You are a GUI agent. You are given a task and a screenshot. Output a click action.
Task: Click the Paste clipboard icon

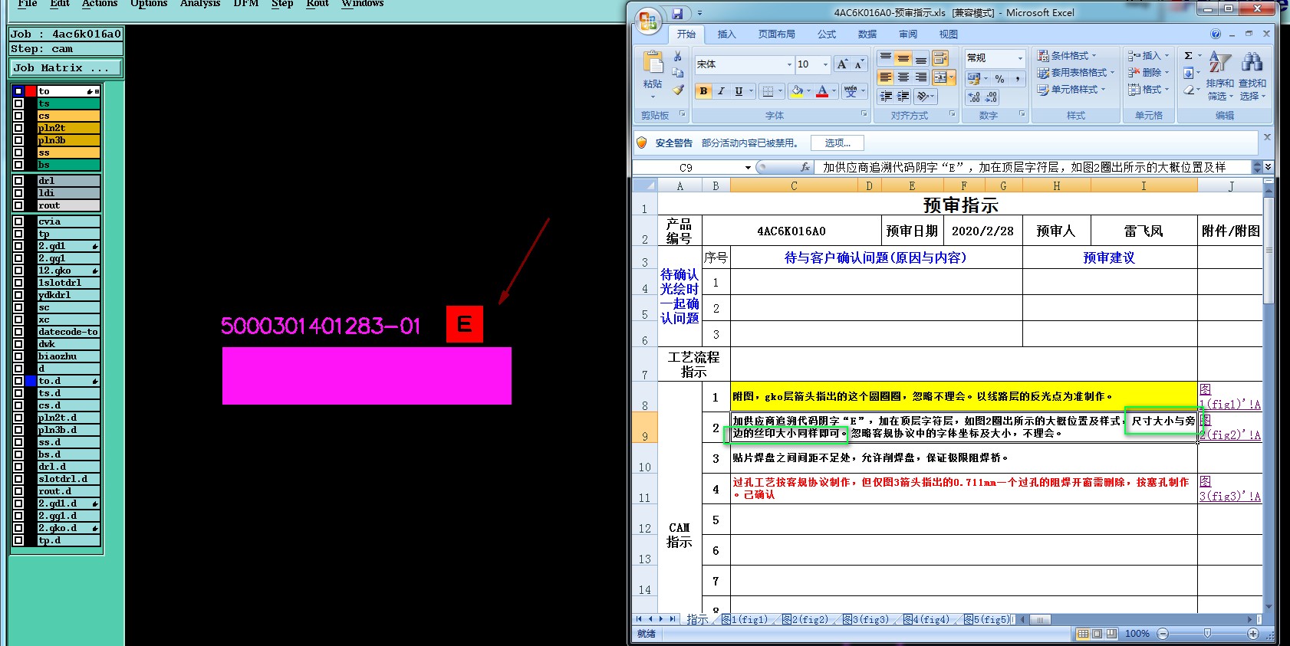[653, 63]
